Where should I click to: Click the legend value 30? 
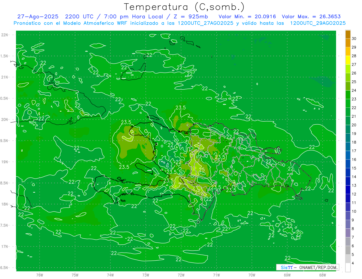[x=354, y=39]
